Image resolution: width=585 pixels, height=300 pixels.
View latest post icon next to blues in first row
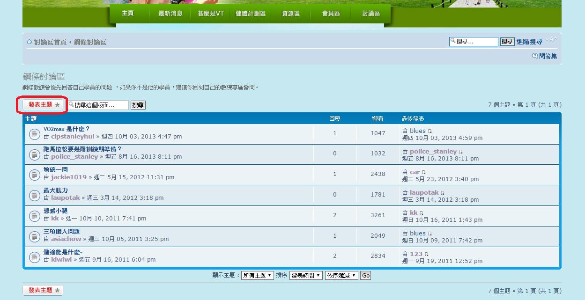point(430,132)
